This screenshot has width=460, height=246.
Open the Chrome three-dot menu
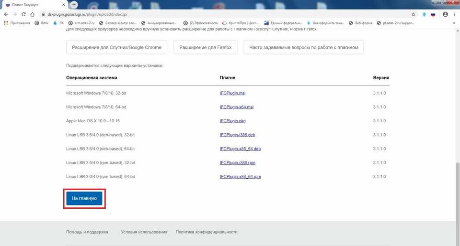[x=454, y=14]
